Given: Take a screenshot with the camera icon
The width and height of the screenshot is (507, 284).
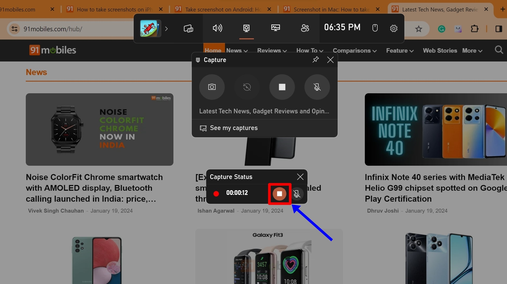Looking at the screenshot, I should click(x=212, y=87).
